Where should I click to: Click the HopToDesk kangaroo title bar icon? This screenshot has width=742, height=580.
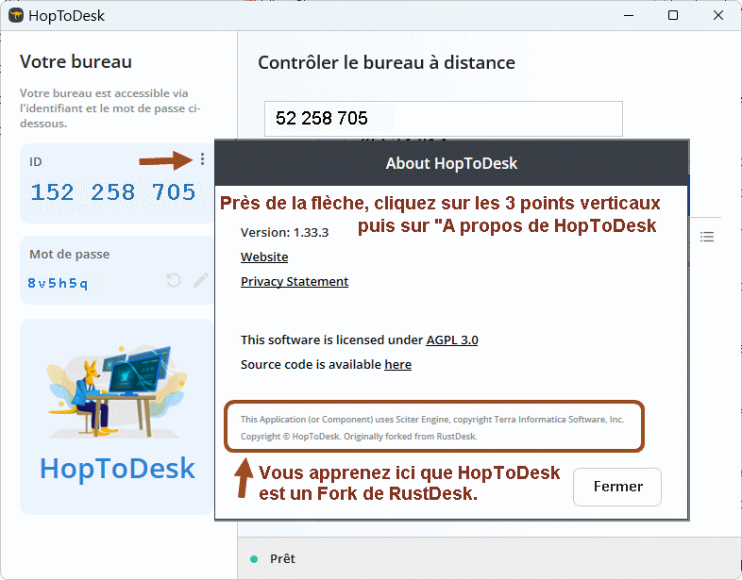[x=16, y=16]
